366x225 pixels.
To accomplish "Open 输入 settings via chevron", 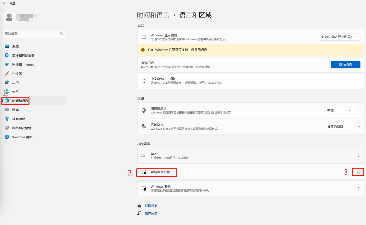I will click(359, 156).
